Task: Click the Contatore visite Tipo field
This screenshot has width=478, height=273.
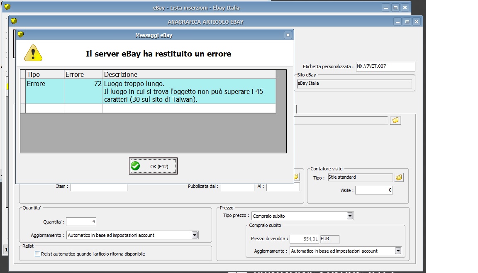Action: tap(360, 177)
